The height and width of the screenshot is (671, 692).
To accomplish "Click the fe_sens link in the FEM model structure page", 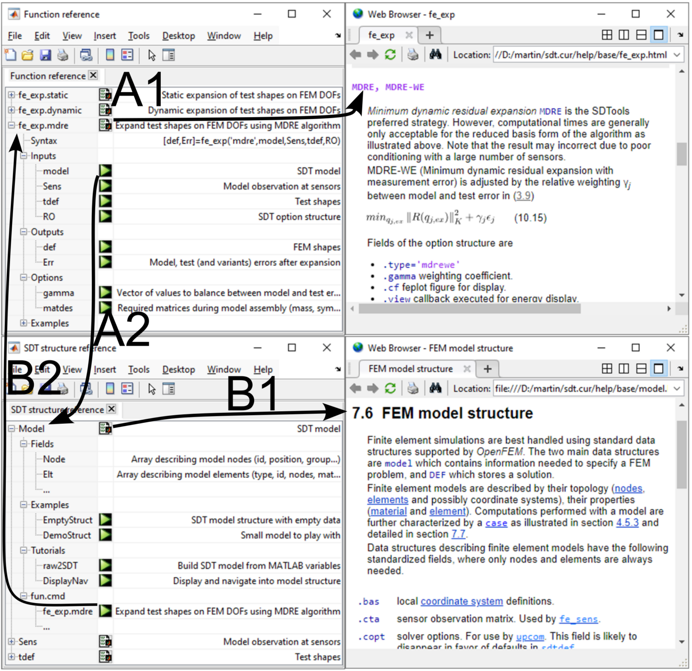I will pos(579,619).
